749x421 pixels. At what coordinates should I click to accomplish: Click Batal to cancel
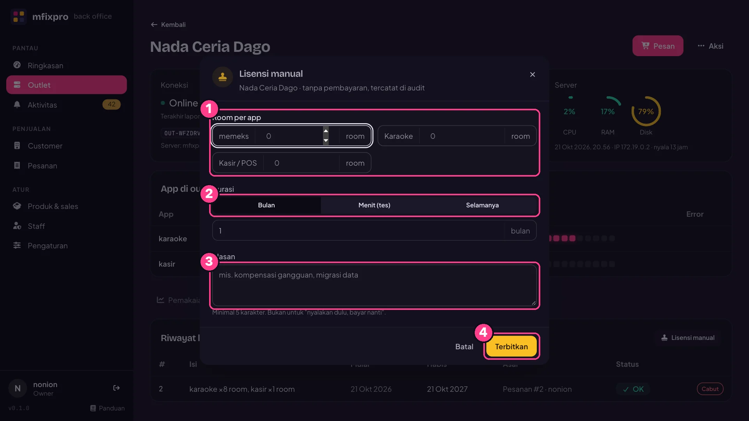tap(464, 347)
